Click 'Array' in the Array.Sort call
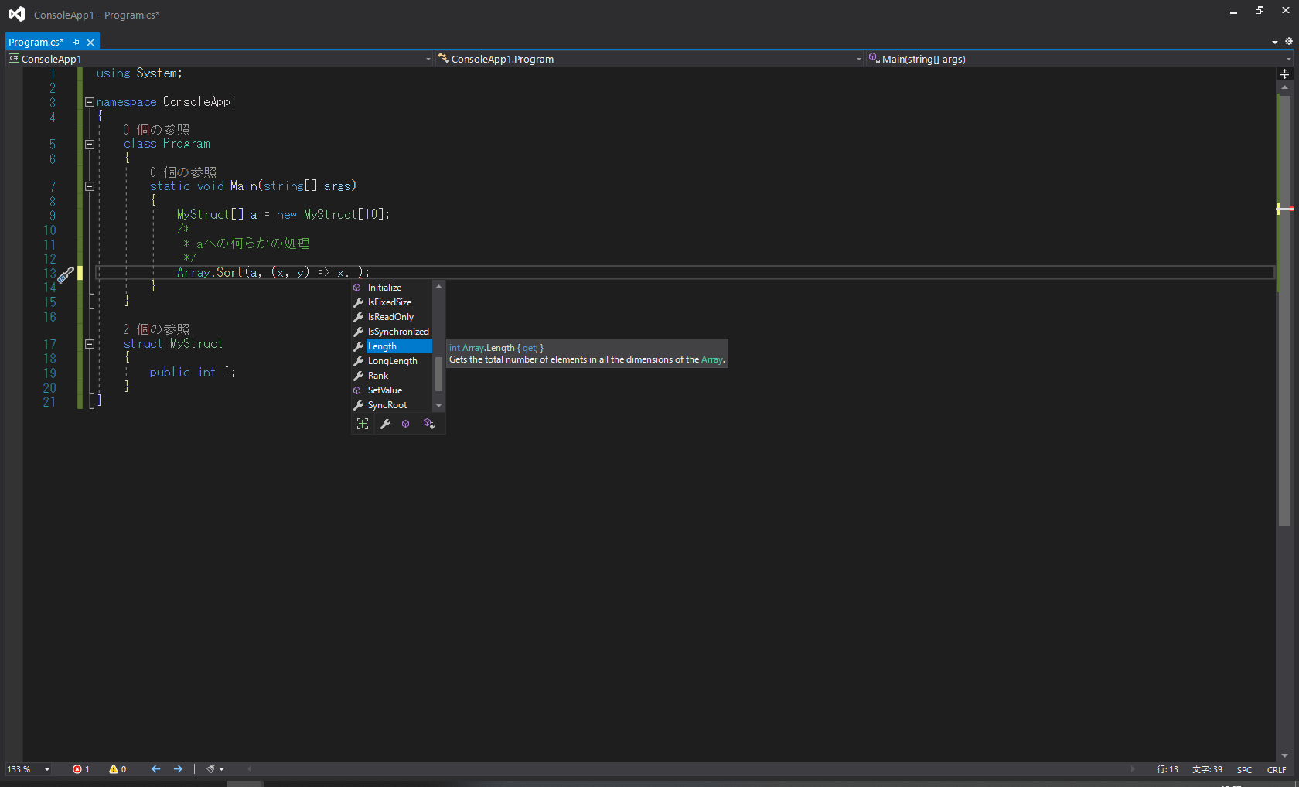 (193, 273)
